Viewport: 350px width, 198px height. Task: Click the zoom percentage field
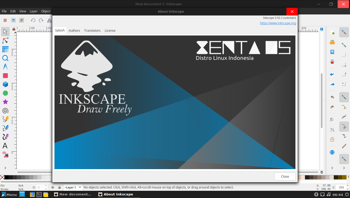342,187
